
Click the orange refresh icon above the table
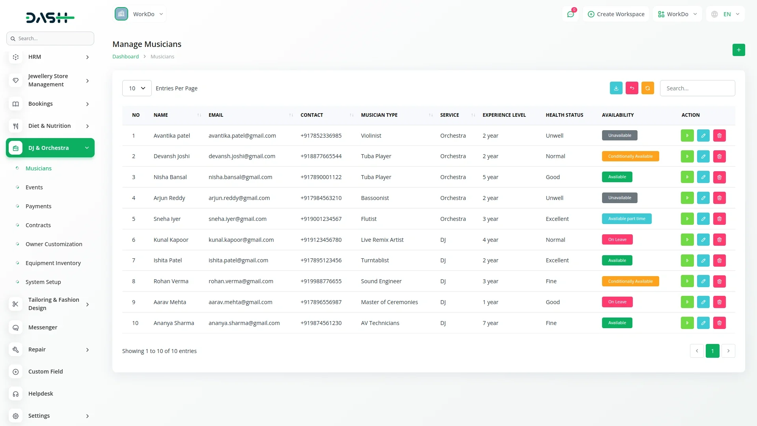(647, 88)
